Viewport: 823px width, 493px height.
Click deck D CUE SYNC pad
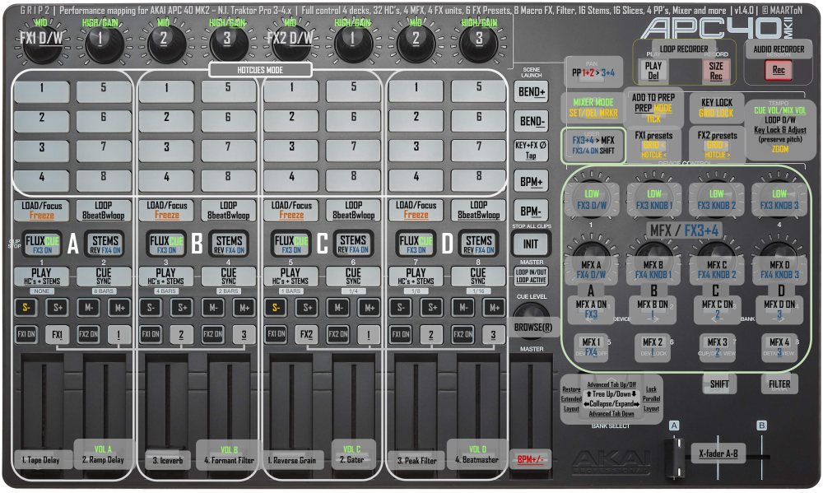[x=478, y=277]
